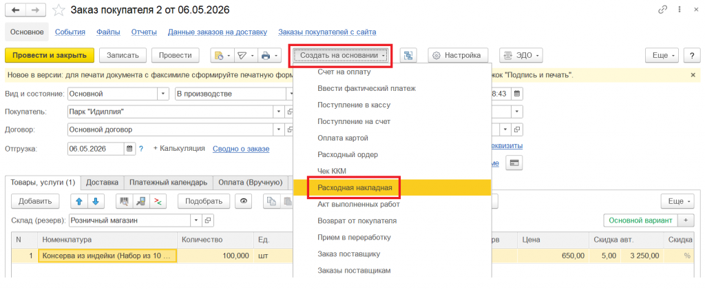
Task: Choose Расходная накладная menu item
Action: tap(392, 187)
